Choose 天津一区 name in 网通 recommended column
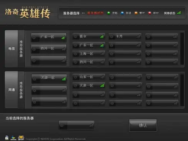This screenshot has height=141, width=188. 48,78
